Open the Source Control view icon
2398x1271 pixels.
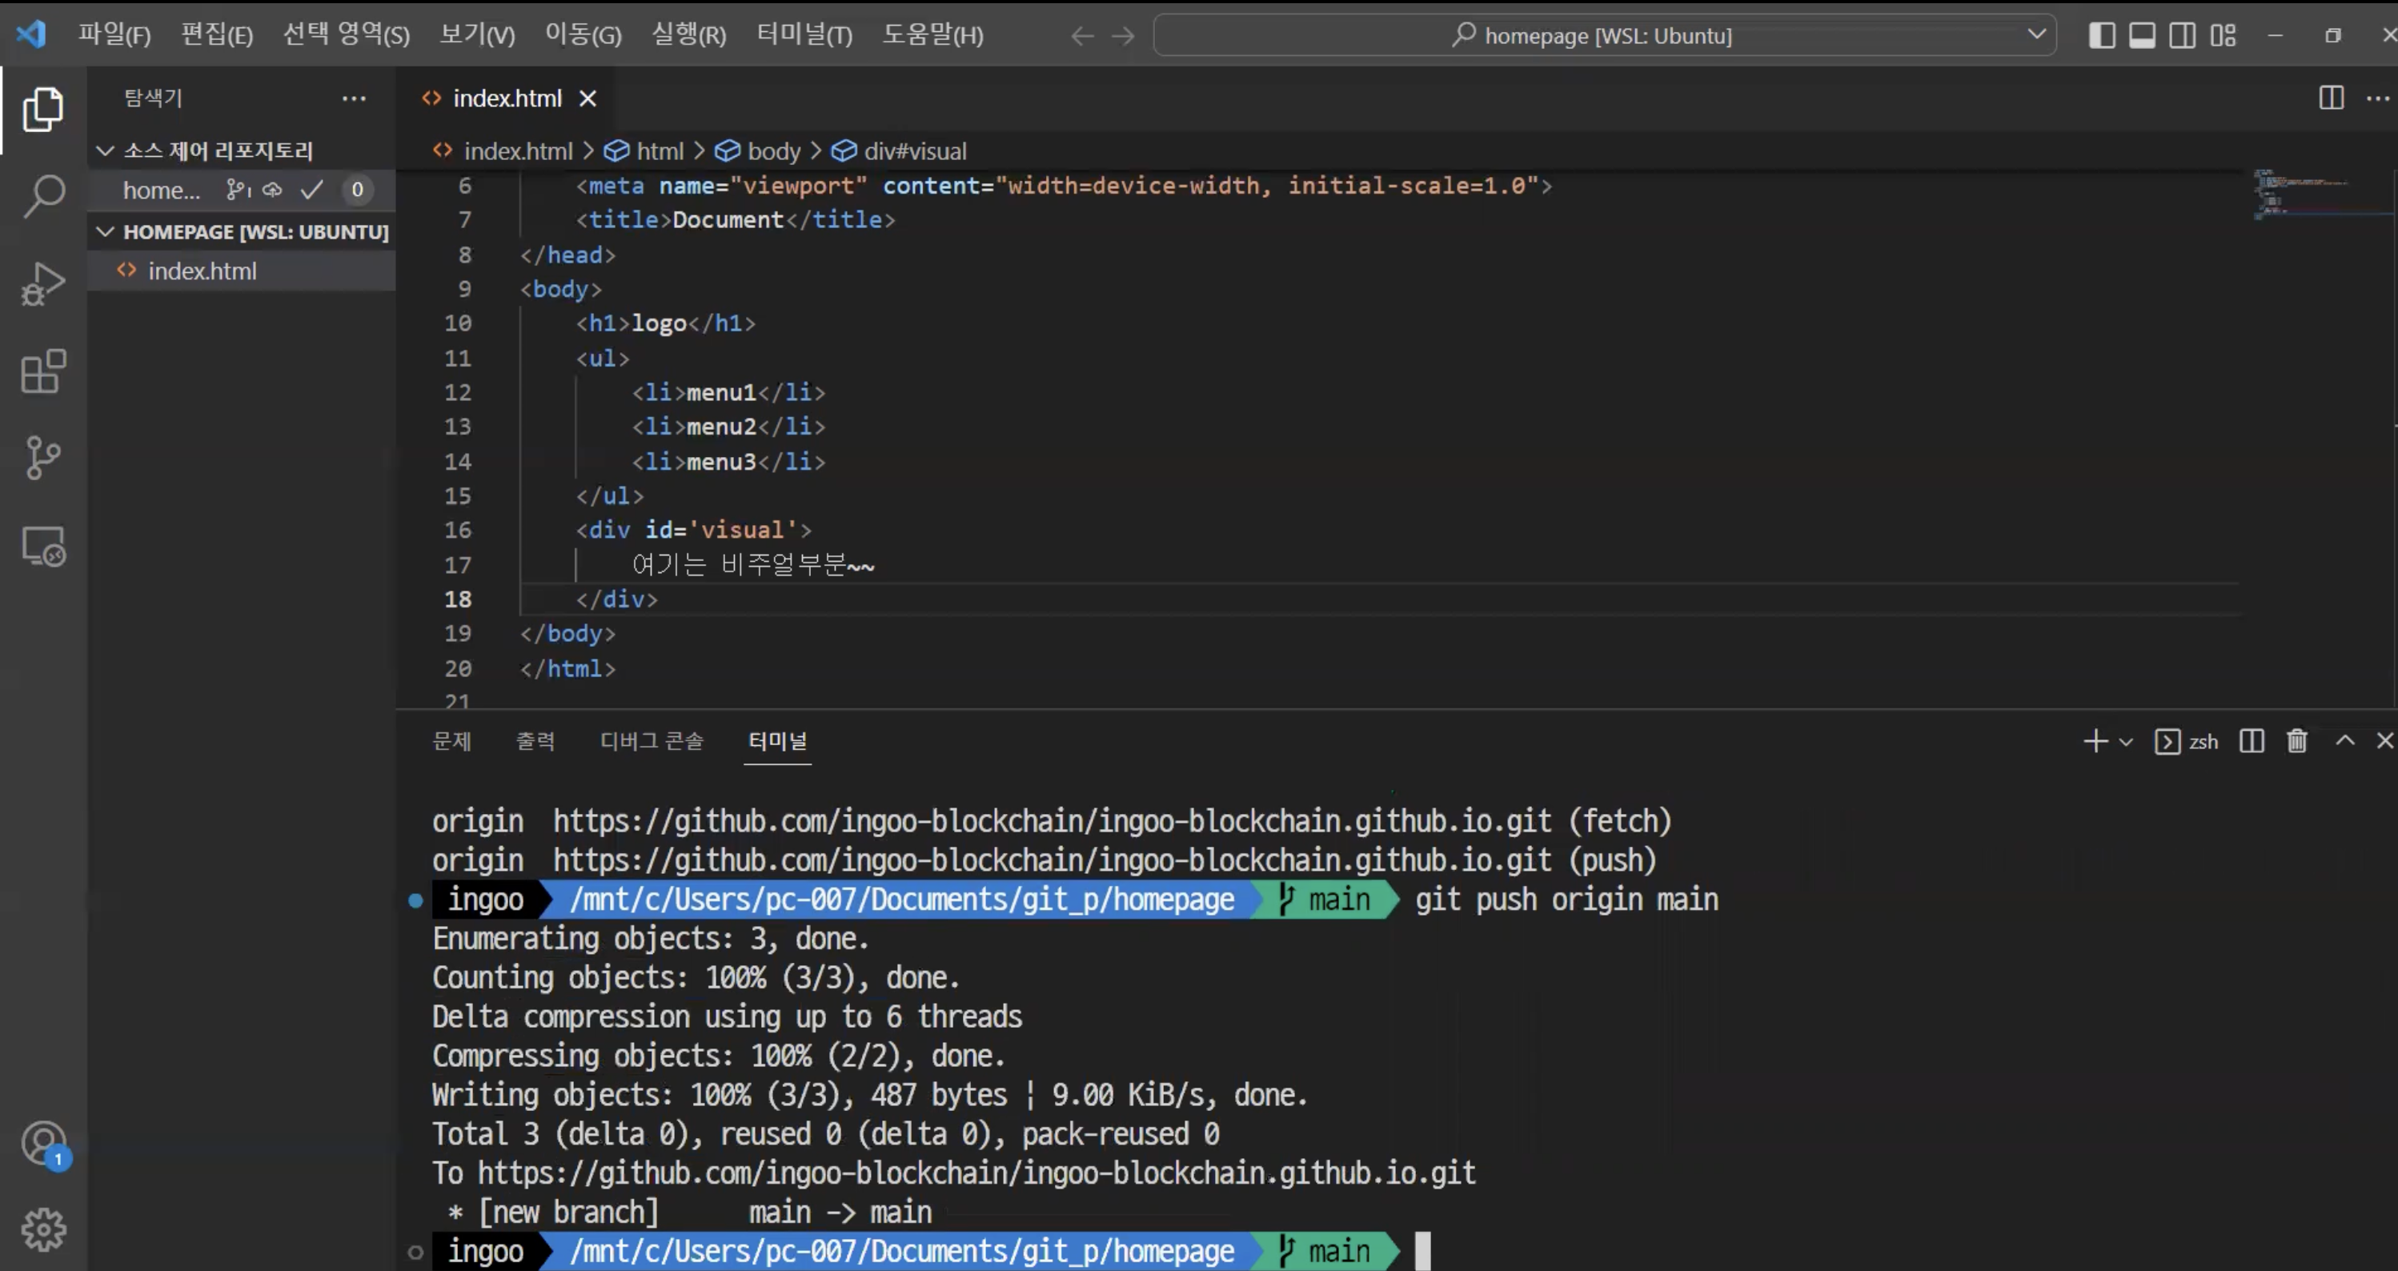tap(44, 457)
